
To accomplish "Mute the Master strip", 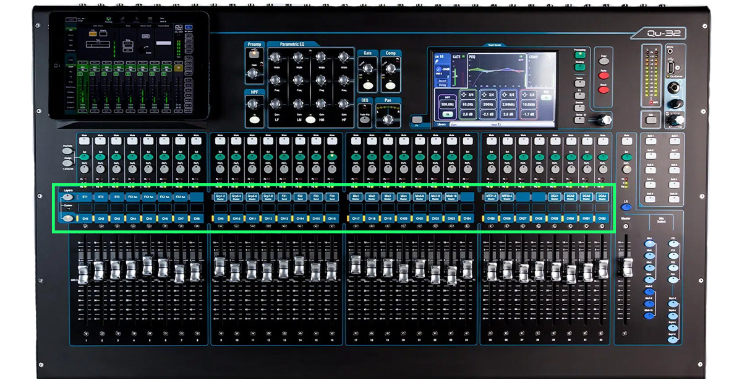I will [x=627, y=142].
